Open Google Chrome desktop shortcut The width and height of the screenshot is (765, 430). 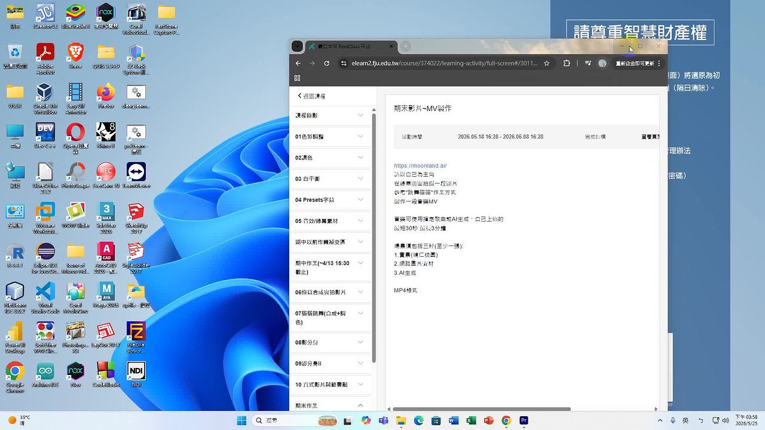click(x=15, y=378)
